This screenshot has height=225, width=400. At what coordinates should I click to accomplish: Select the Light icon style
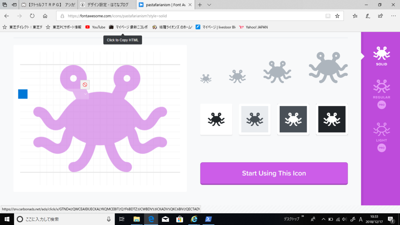click(381, 132)
